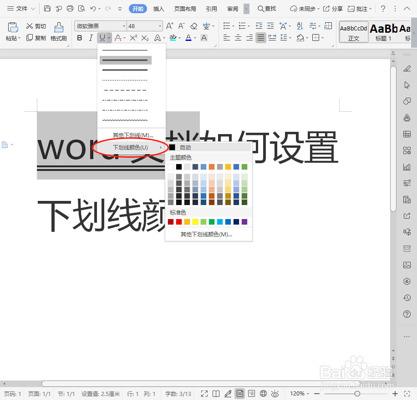Expand the underline style dropdown arrow
Viewport: 417px width, 400px height.
[109, 38]
